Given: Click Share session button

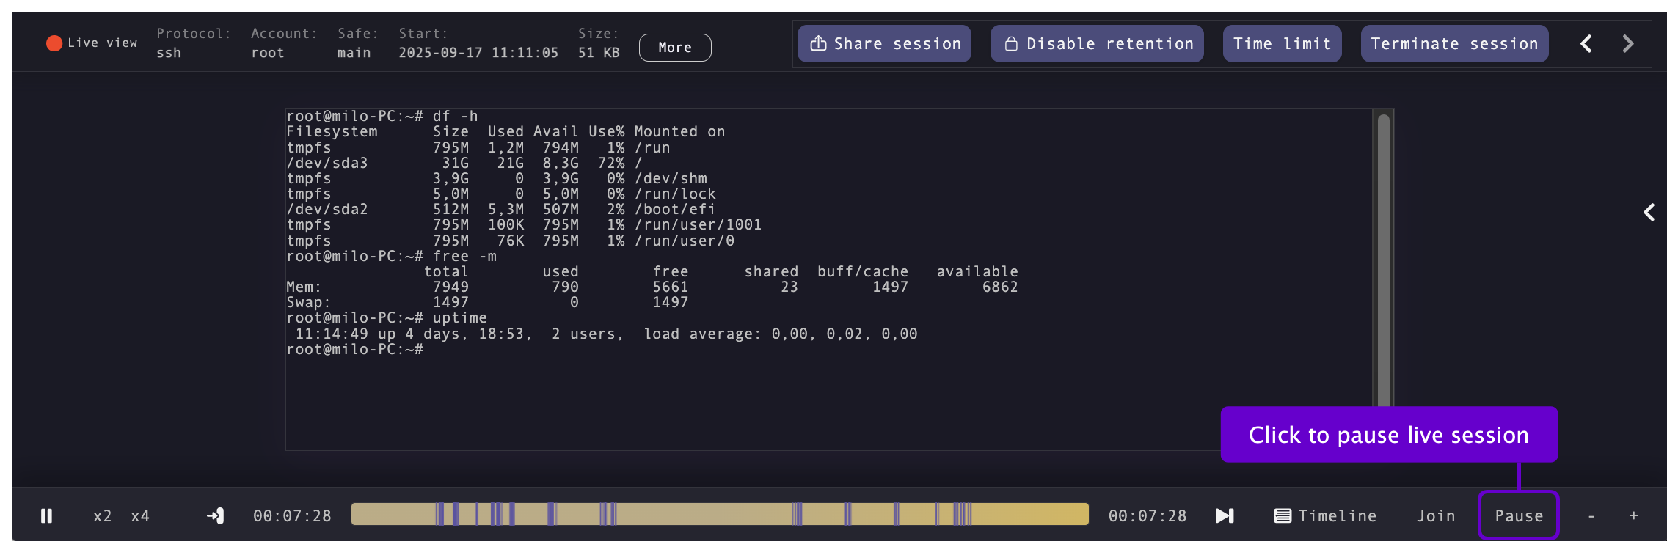Looking at the screenshot, I should (x=884, y=44).
